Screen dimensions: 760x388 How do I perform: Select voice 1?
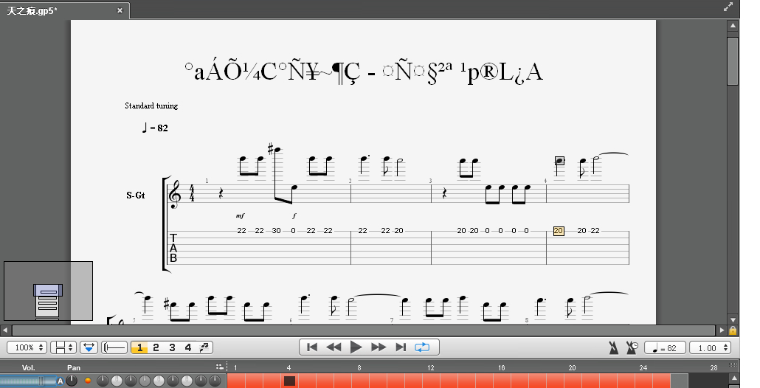click(139, 347)
